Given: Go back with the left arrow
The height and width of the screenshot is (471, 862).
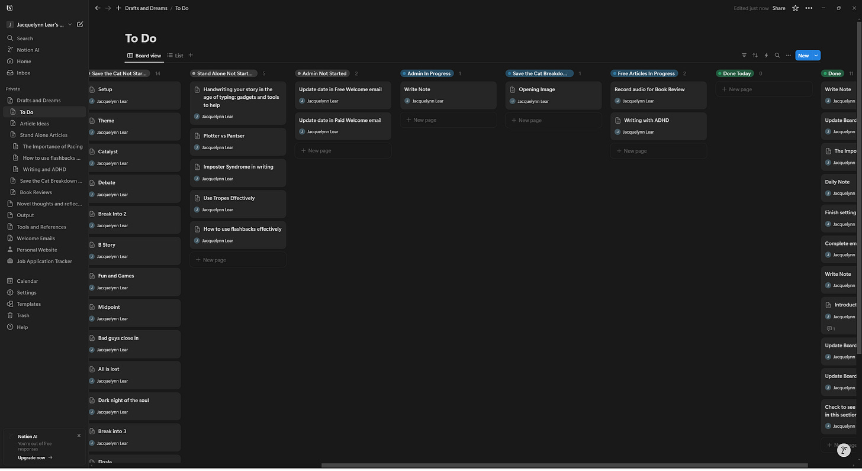Looking at the screenshot, I should [98, 8].
